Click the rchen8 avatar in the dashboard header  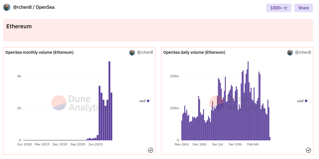point(7,7)
